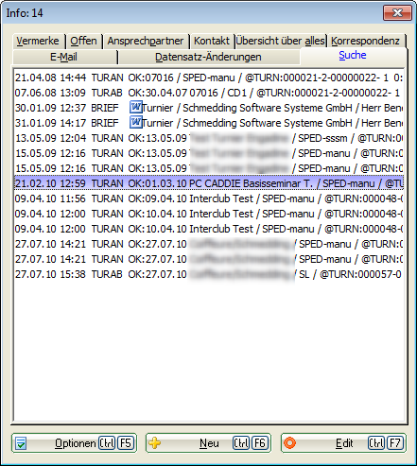Select the 07.06.08 13:09 TURAB entry
This screenshot has width=417, height=466.
click(x=209, y=93)
